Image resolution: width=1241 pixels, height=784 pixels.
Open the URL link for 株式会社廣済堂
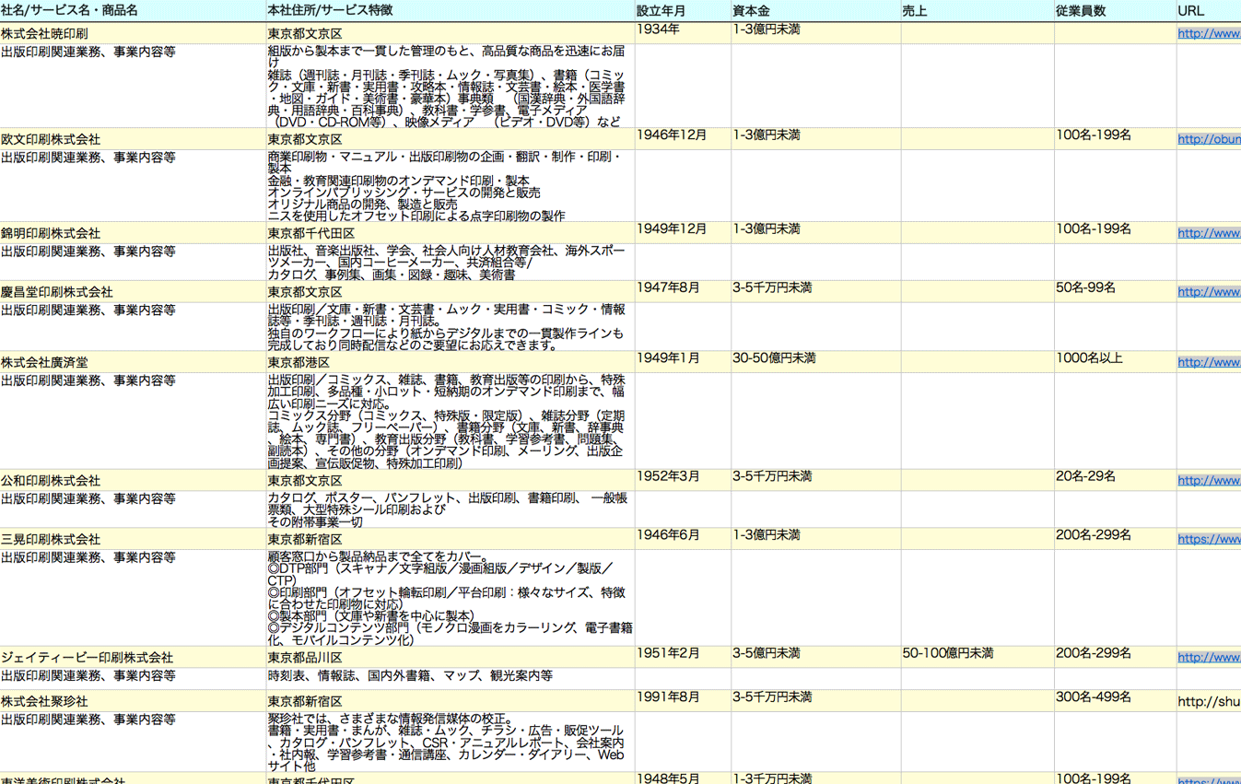point(1209,363)
